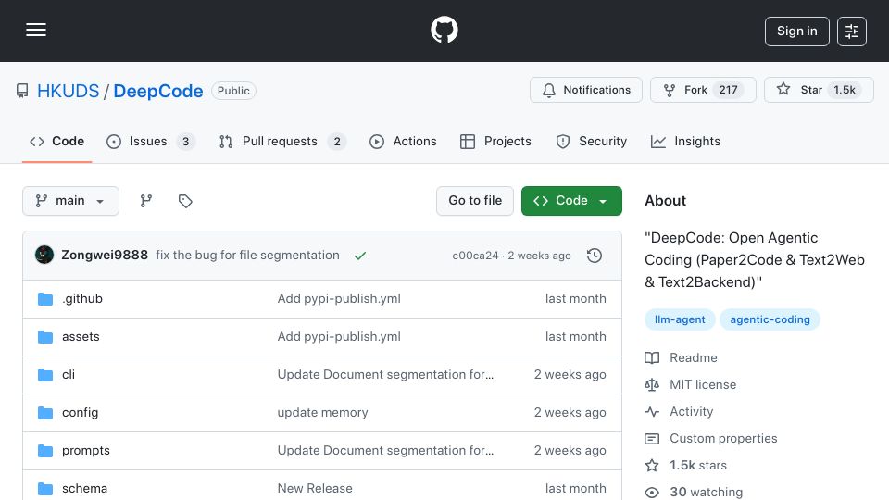The height and width of the screenshot is (500, 889).
Task: Switch to the Code tab
Action: [x=56, y=141]
